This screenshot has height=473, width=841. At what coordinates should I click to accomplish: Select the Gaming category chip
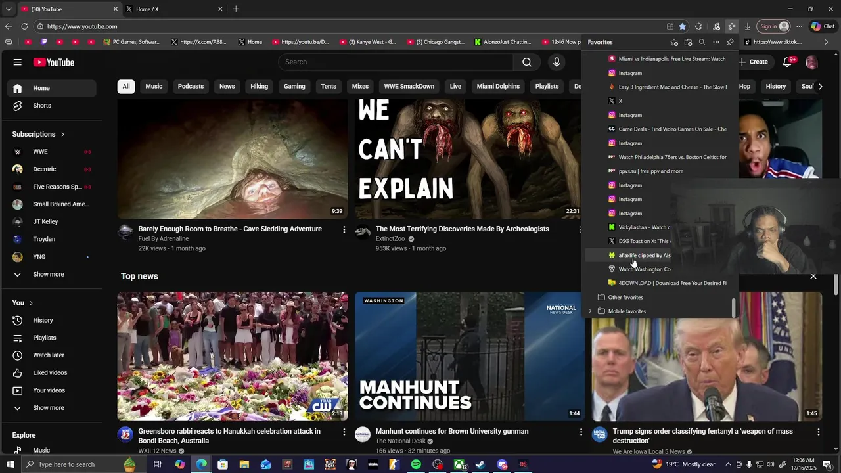click(x=294, y=87)
